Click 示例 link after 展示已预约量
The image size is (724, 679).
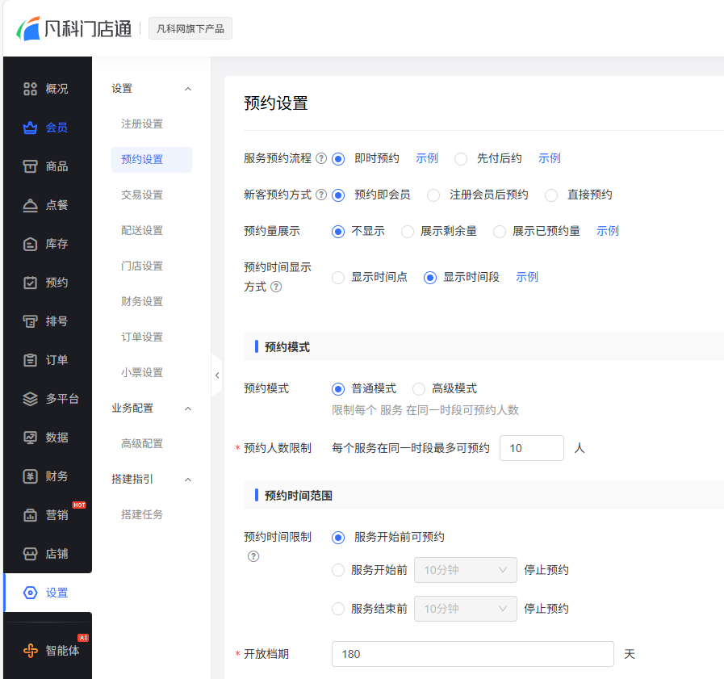(608, 231)
